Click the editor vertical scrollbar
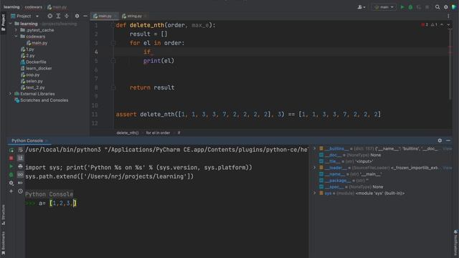459x258 pixels. (x=450, y=64)
